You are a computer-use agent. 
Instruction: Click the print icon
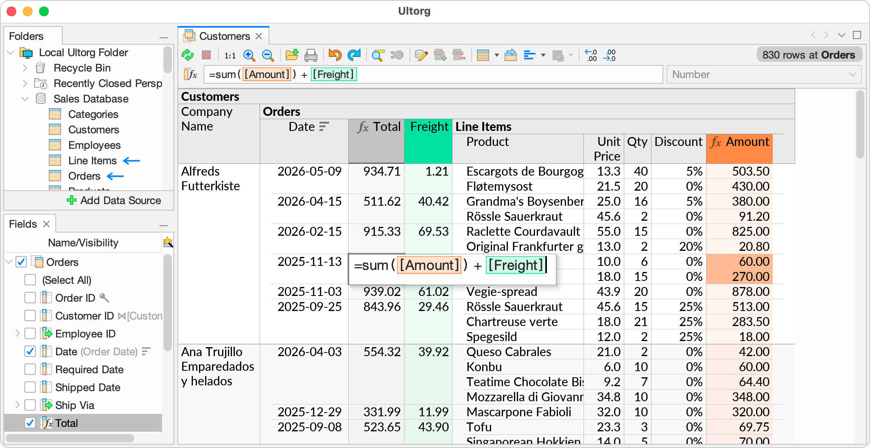point(311,54)
